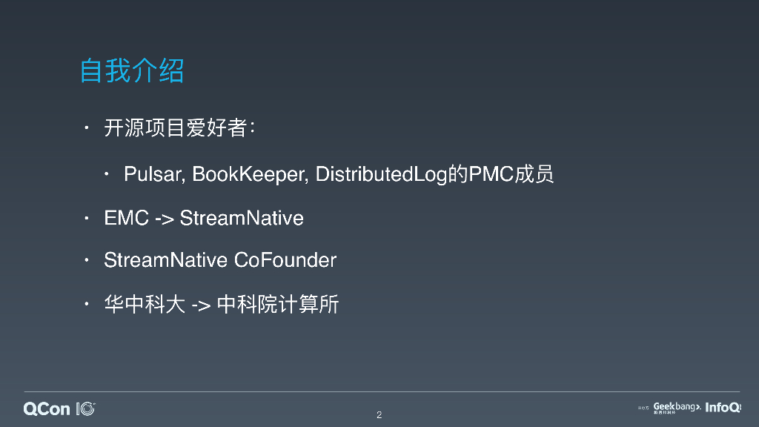This screenshot has height=427, width=759.
Task: Click the Geekbang logo in the footer
Action: click(677, 408)
